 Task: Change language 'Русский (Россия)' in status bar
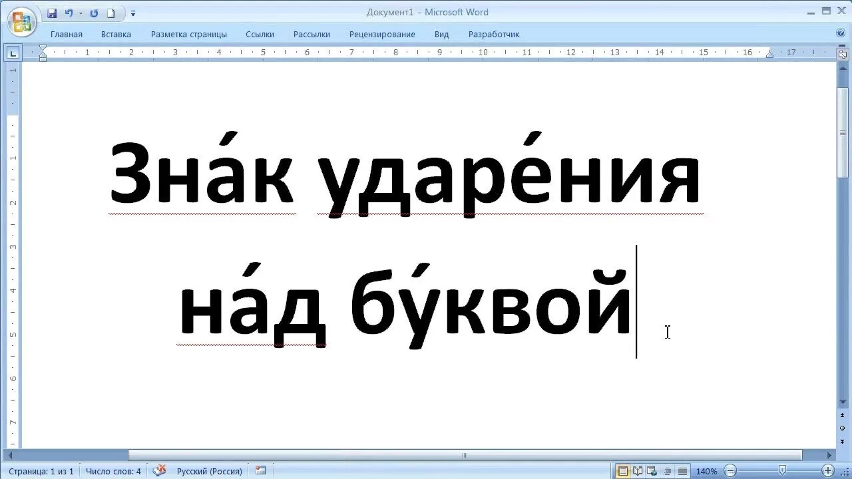(209, 471)
